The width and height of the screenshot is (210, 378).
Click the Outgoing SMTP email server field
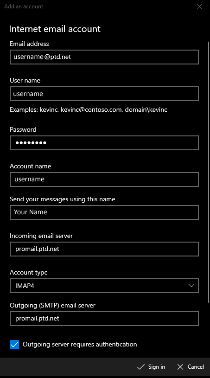coord(104,319)
